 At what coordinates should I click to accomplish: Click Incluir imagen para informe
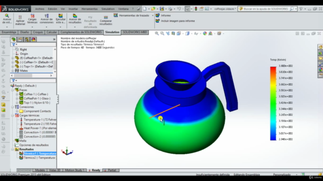coord(175,21)
